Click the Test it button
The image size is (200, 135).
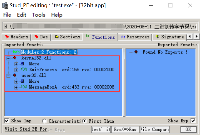(x=101, y=129)
